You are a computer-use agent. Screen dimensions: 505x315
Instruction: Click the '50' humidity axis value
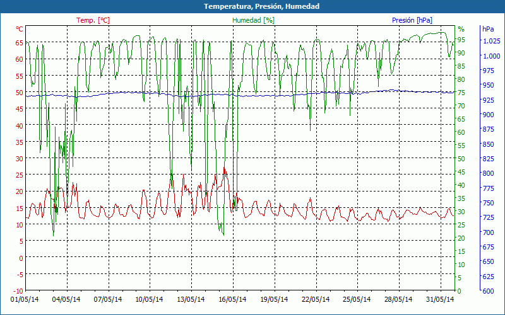coord(461,159)
